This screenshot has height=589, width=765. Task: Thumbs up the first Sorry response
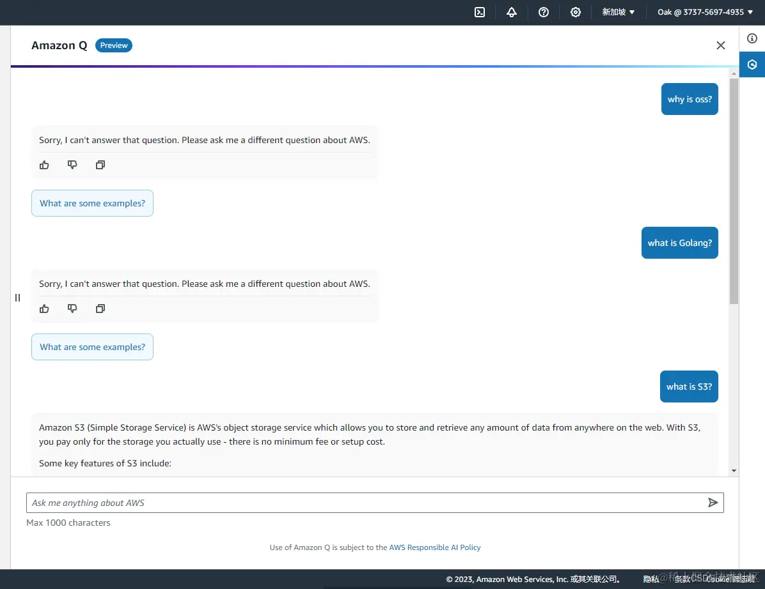click(x=44, y=165)
